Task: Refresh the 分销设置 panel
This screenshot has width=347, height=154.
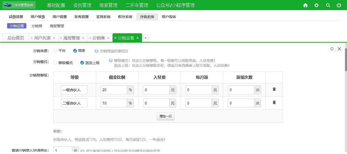Action: point(332,49)
